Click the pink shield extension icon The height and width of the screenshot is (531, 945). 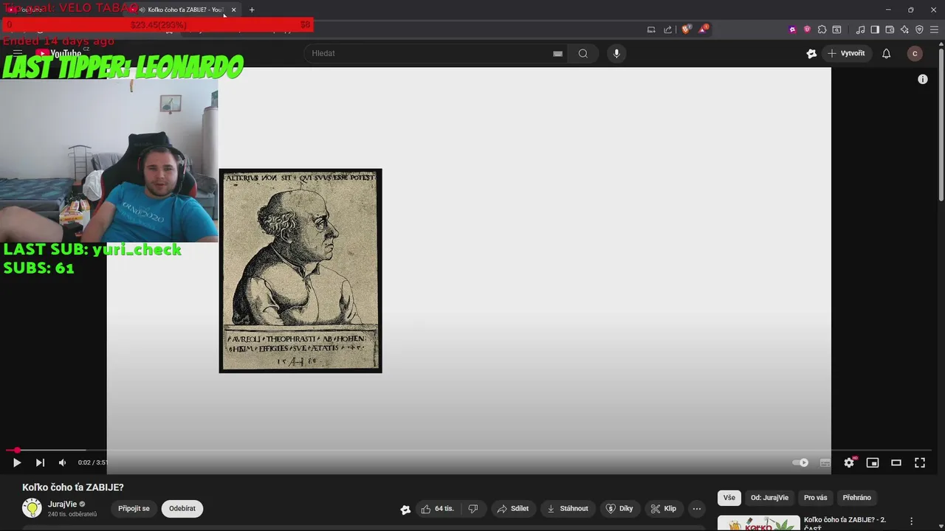pyautogui.click(x=807, y=29)
